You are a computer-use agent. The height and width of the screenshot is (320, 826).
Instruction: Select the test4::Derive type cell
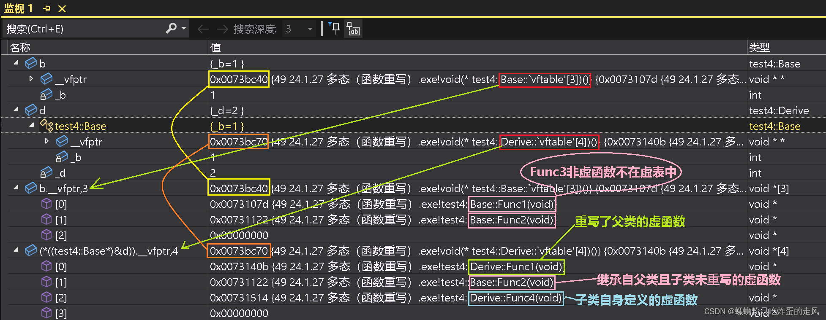(779, 110)
